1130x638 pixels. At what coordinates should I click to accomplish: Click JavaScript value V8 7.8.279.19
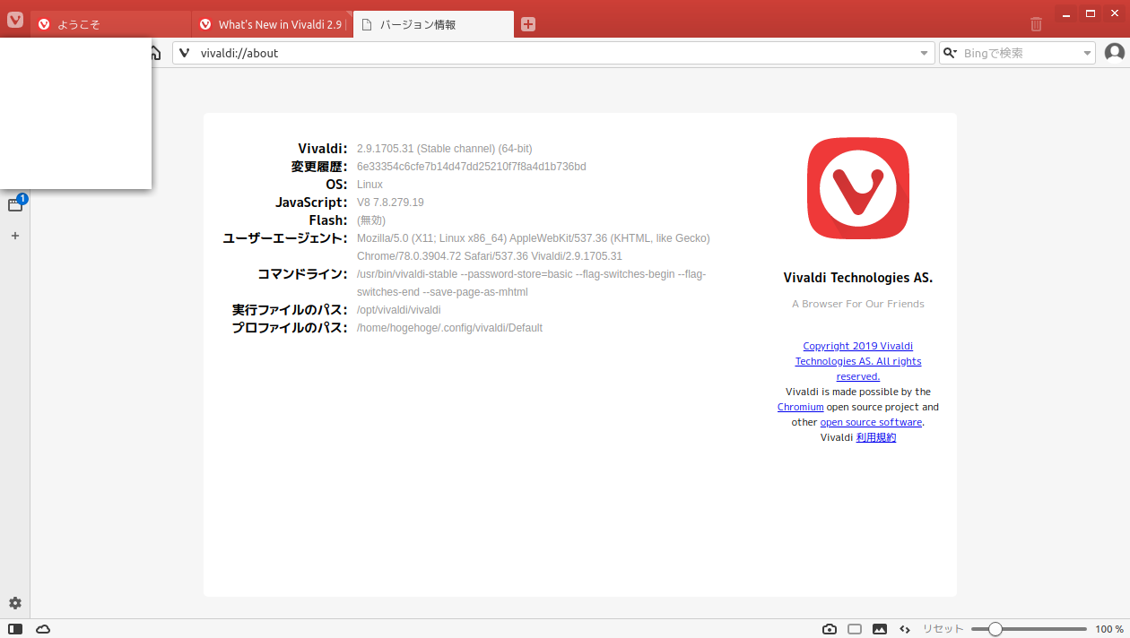390,203
